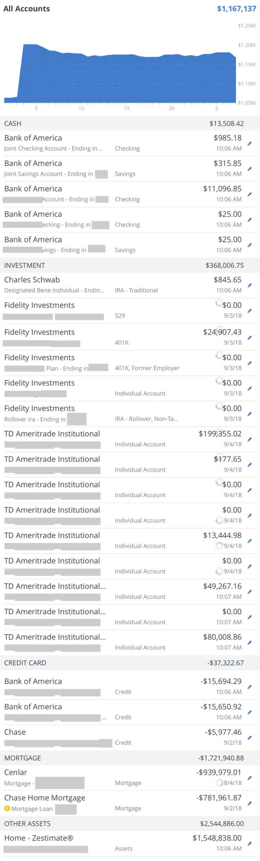Click edit pencil for Joint Checking Account
This screenshot has width=260, height=861.
(x=250, y=143)
